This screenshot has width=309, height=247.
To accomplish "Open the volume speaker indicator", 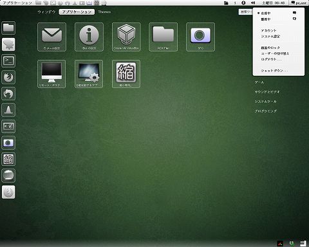I will pos(253,3).
